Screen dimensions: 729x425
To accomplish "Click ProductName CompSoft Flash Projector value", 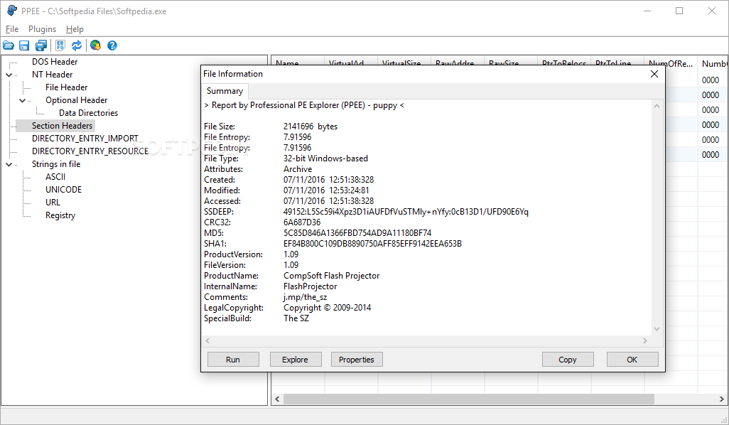I will pos(332,276).
